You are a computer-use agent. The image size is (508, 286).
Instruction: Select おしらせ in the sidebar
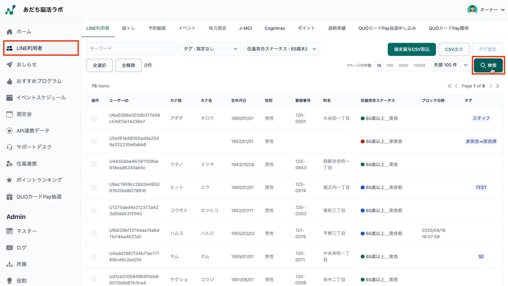(x=26, y=65)
